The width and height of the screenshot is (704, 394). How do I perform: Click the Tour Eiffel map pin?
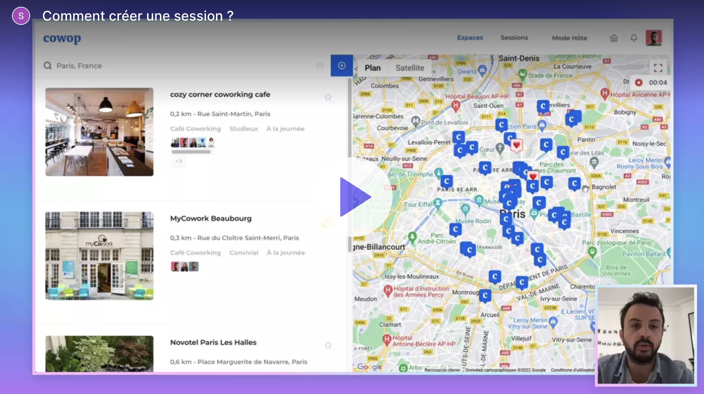click(x=437, y=204)
